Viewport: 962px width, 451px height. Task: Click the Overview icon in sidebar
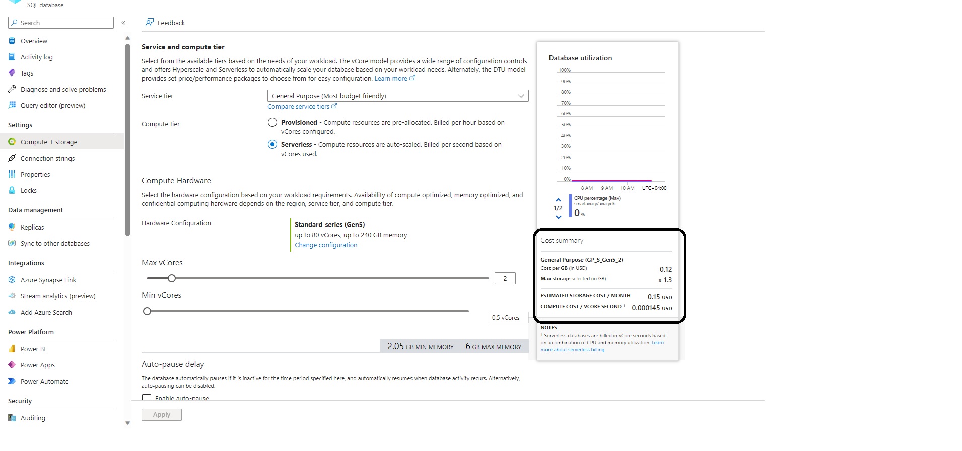pos(12,41)
